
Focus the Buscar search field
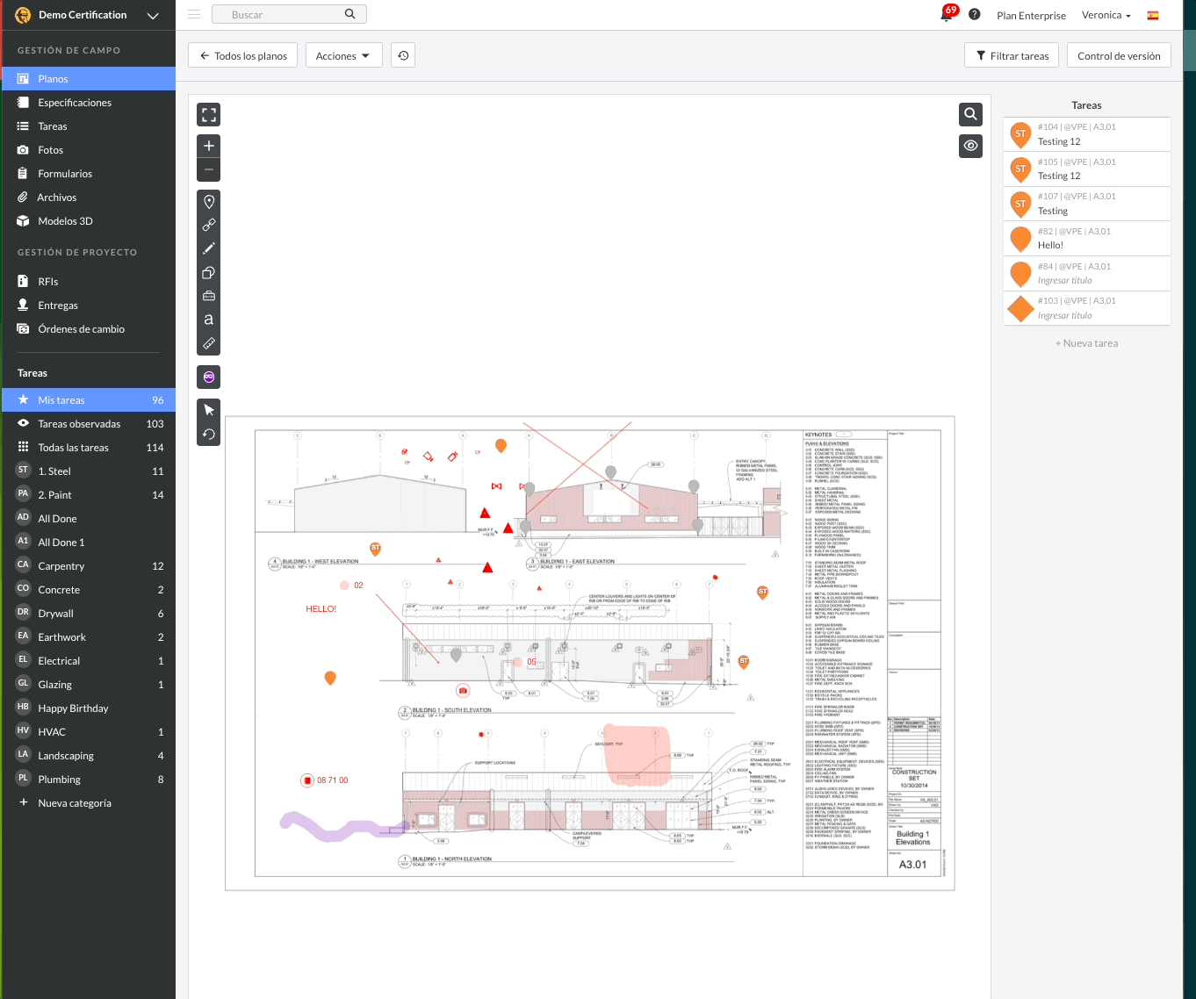pyautogui.click(x=291, y=14)
